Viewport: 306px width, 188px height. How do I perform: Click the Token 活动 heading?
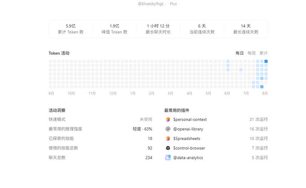59,53
